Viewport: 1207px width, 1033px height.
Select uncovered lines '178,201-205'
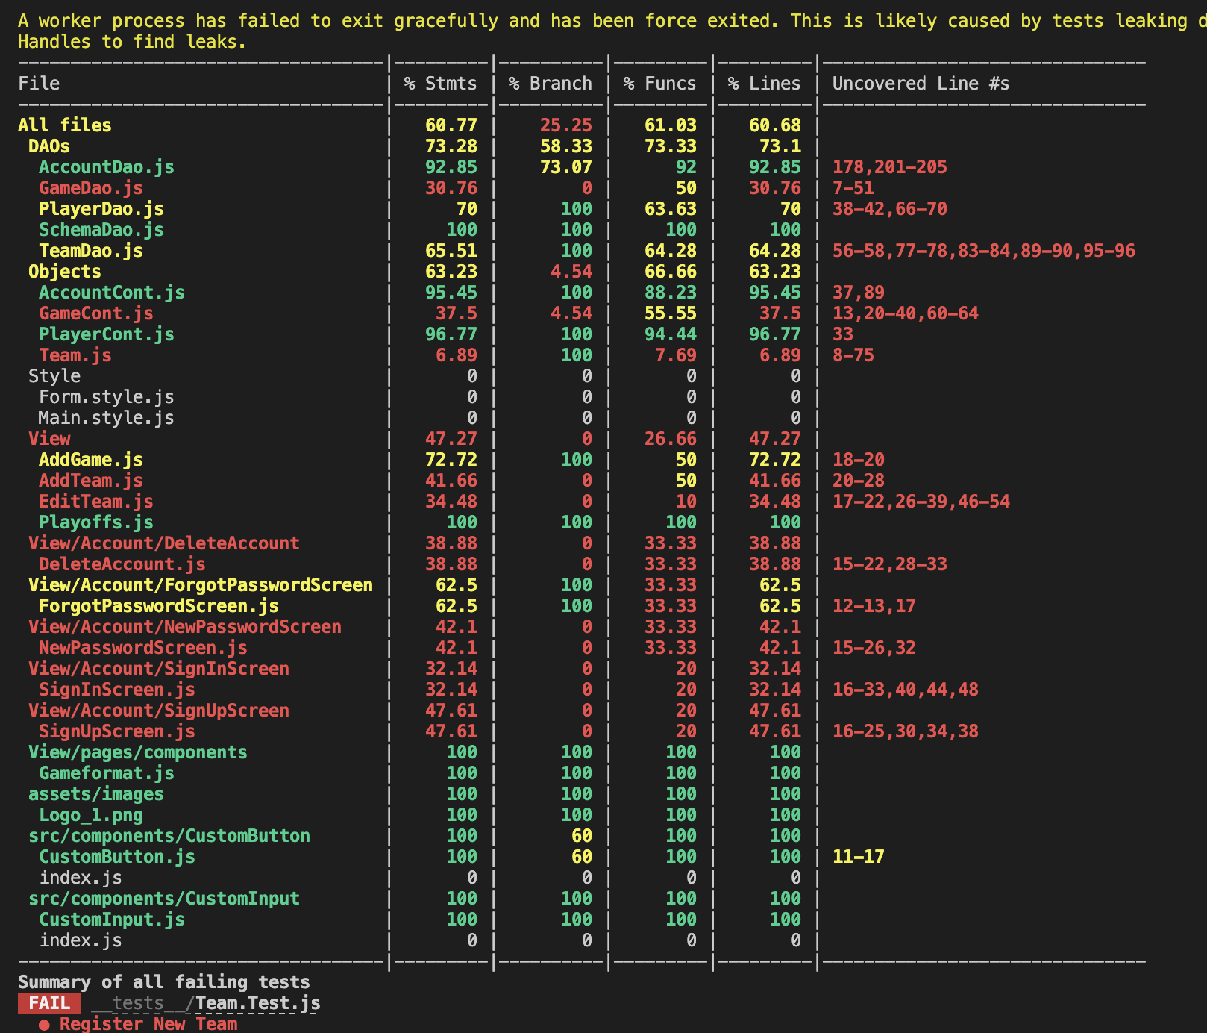(889, 167)
